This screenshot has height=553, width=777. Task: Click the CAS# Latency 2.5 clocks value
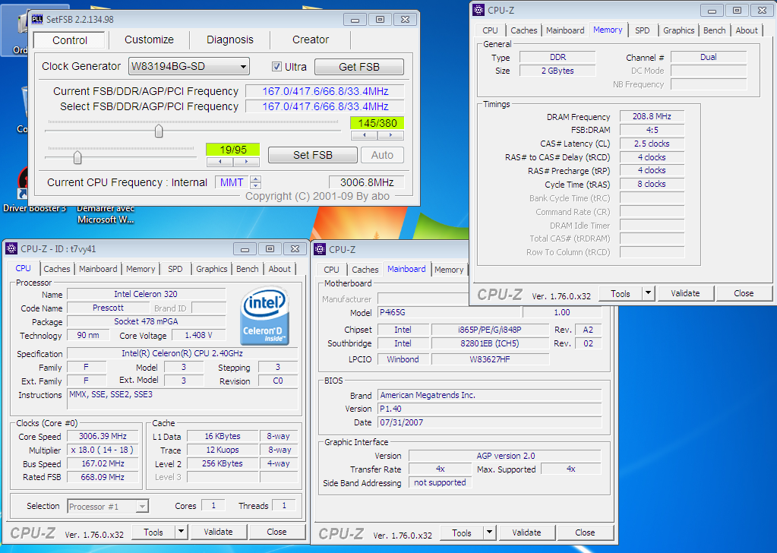(652, 144)
